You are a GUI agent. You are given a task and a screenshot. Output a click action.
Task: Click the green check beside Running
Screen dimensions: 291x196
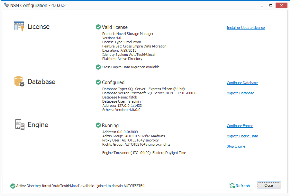coord(98,125)
